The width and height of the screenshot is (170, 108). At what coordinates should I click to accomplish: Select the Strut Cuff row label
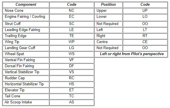click(x=26, y=24)
